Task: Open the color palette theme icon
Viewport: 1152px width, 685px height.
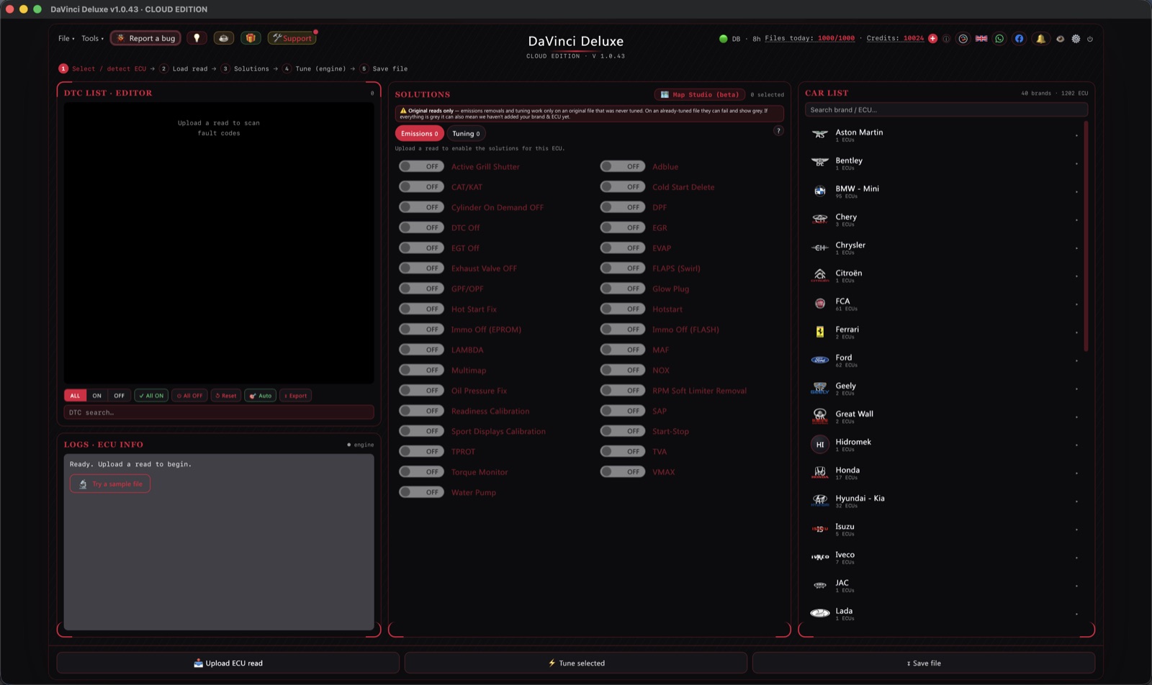Action: [963, 39]
